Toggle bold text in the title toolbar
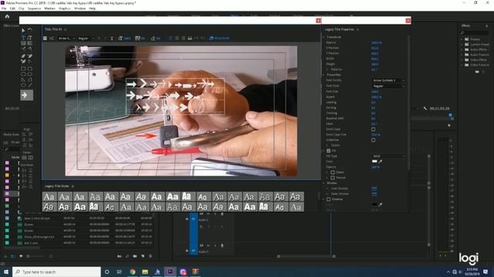The height and width of the screenshot is (277, 494). point(99,38)
